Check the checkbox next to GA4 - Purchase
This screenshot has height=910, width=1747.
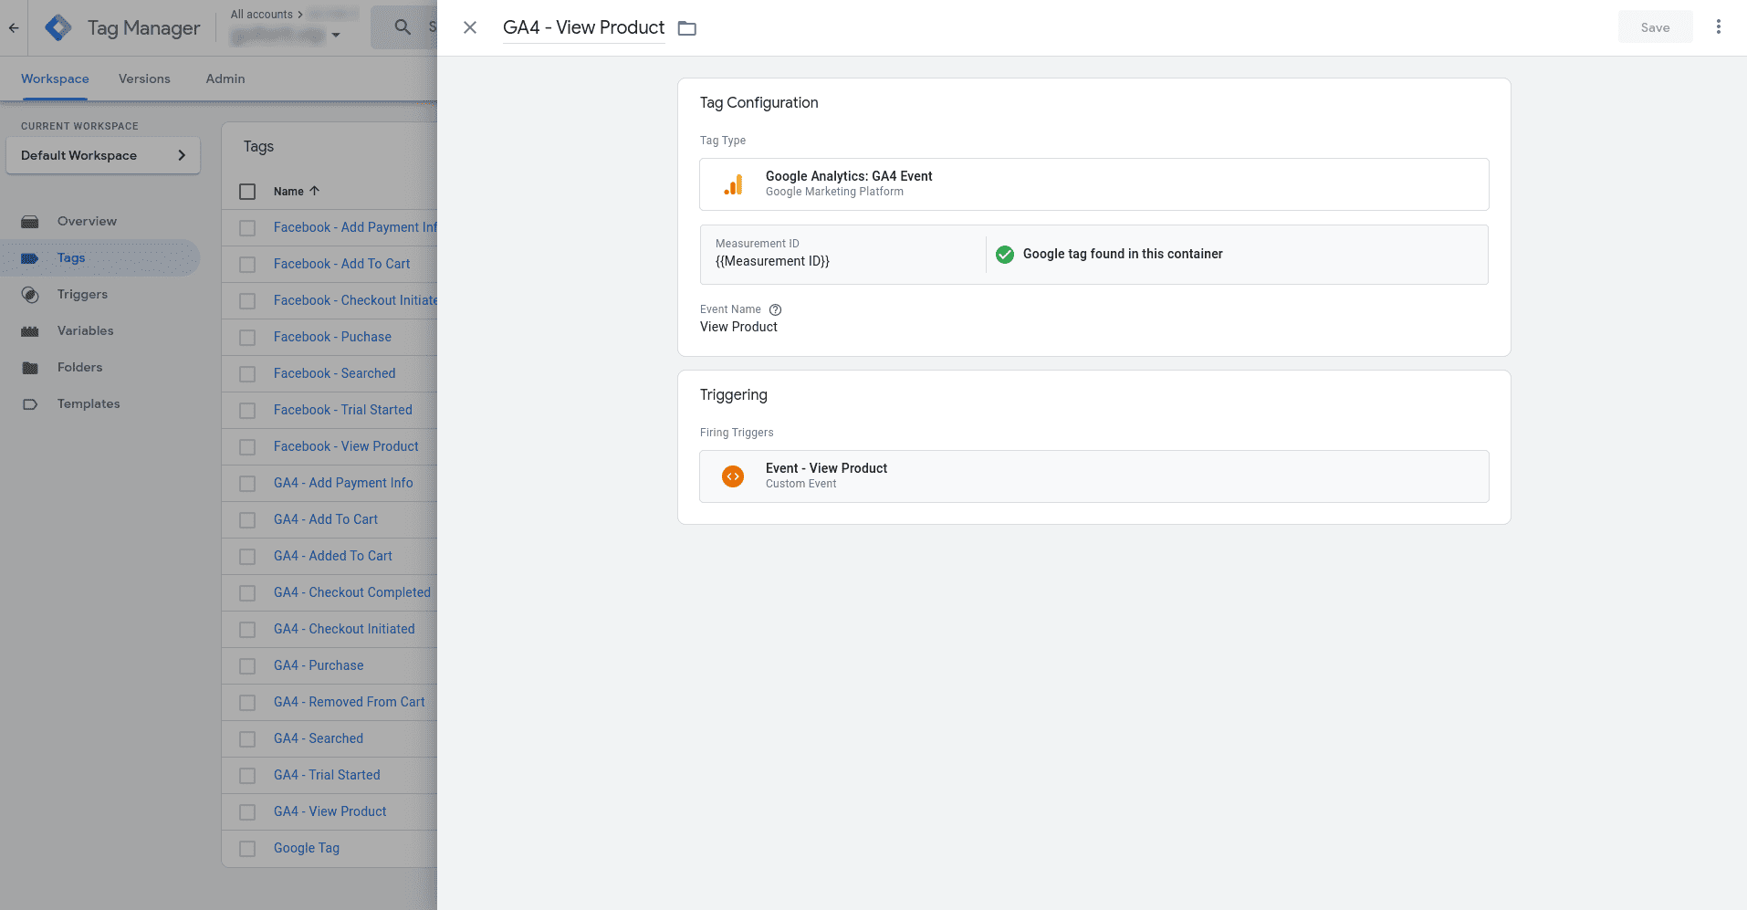[x=246, y=665]
